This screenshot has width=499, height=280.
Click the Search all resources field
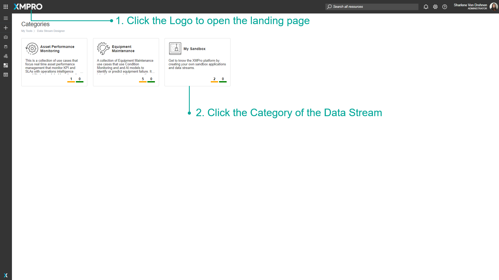coord(372,6)
